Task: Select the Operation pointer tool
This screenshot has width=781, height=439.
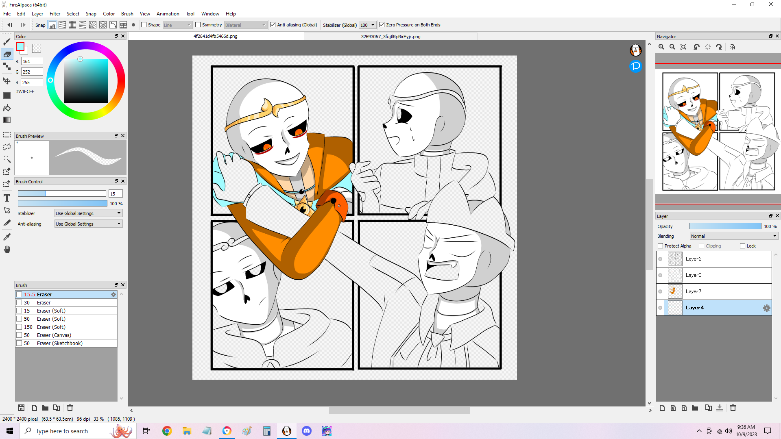Action: [7, 210]
